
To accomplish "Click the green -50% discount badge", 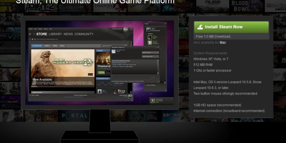I will (x=101, y=72).
